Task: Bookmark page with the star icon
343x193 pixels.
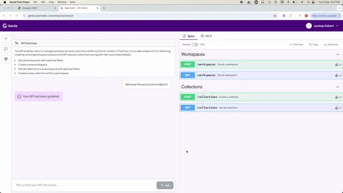Action: (275, 16)
